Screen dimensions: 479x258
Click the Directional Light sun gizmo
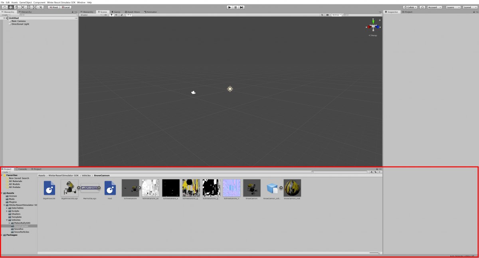(x=230, y=89)
